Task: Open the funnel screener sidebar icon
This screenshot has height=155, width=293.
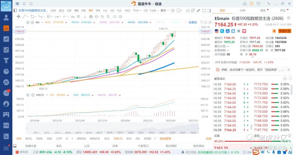Action: [x=6, y=61]
